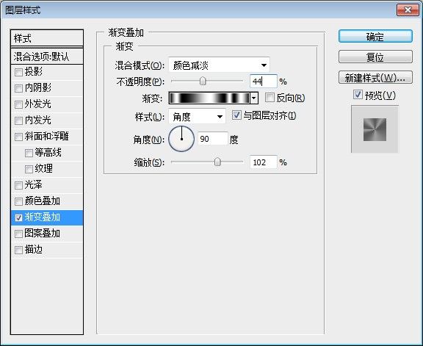
Task: Click the style preview thumbnail
Action: [x=375, y=129]
